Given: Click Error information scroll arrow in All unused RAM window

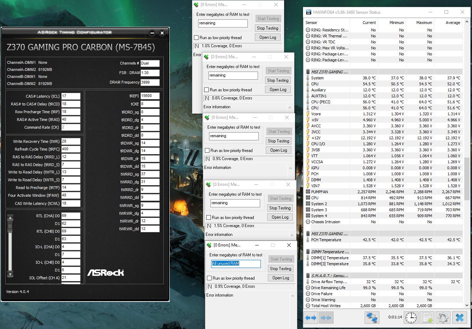Looking at the screenshot, I should (x=292, y=296).
